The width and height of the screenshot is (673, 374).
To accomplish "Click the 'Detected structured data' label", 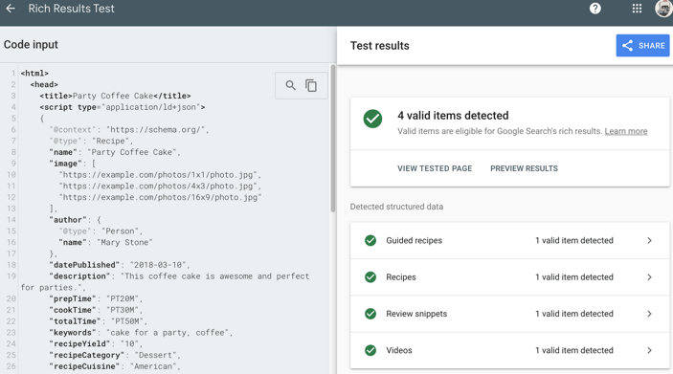I will (x=396, y=207).
